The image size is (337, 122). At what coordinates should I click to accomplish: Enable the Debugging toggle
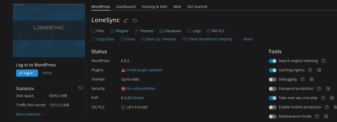[272, 80]
